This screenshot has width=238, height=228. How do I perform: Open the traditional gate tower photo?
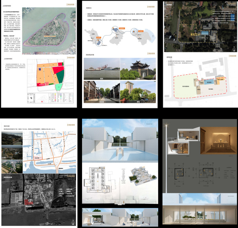[x=138, y=69]
